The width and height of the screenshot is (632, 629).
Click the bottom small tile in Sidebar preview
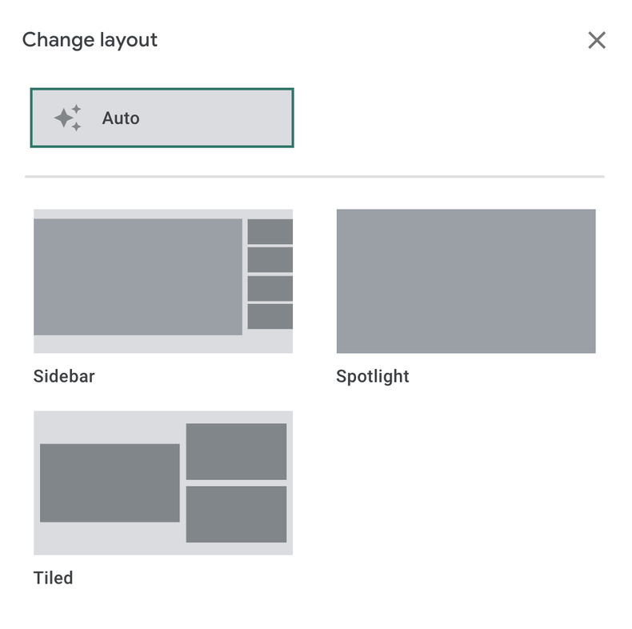click(270, 316)
